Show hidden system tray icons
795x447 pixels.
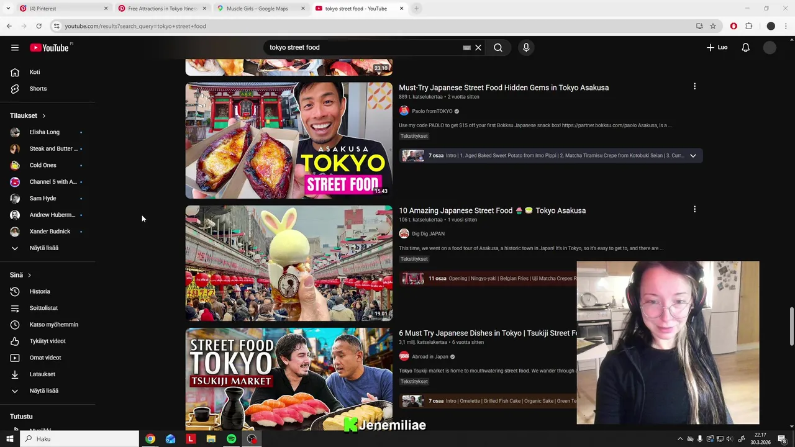680,439
